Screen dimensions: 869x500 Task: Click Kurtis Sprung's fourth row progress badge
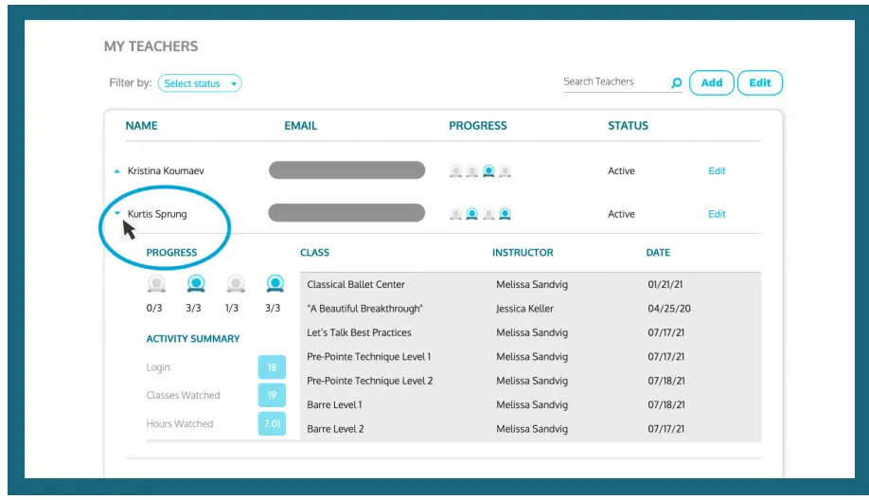click(x=505, y=214)
